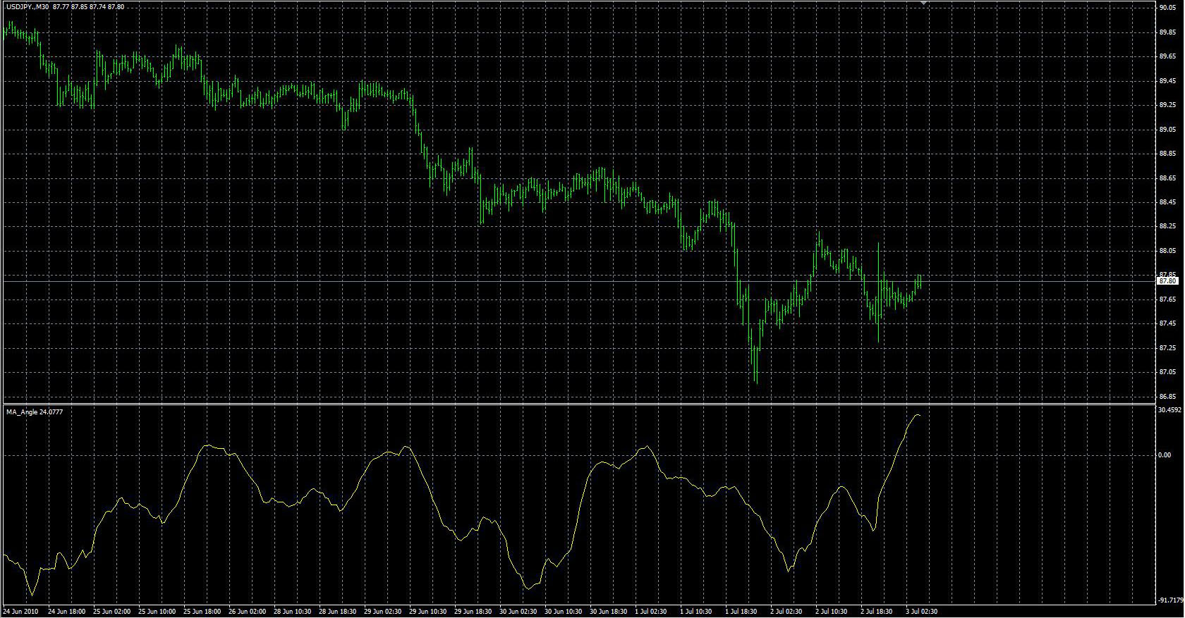Click the 25 Jun 10:00 time label
Viewport: 1185px width, 618px height.
point(157,612)
